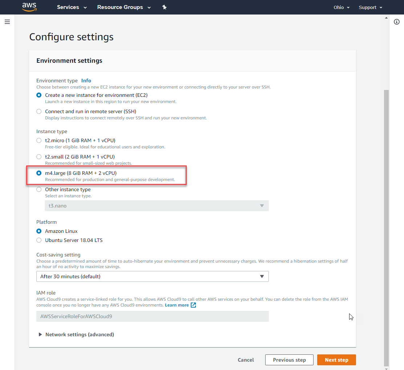Click the Instance type label

[52, 131]
